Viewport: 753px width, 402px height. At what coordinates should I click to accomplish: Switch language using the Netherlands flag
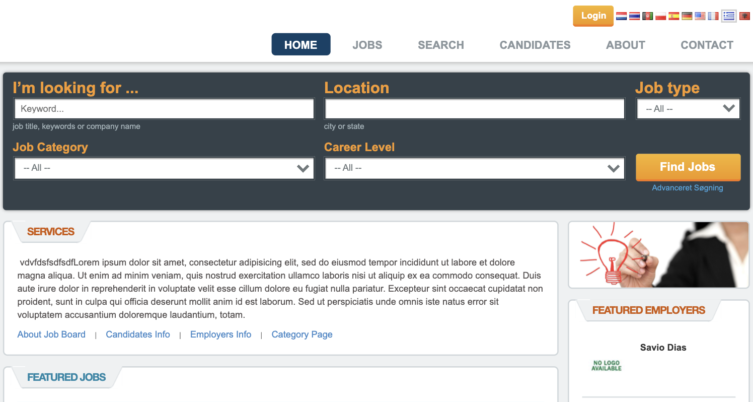622,16
